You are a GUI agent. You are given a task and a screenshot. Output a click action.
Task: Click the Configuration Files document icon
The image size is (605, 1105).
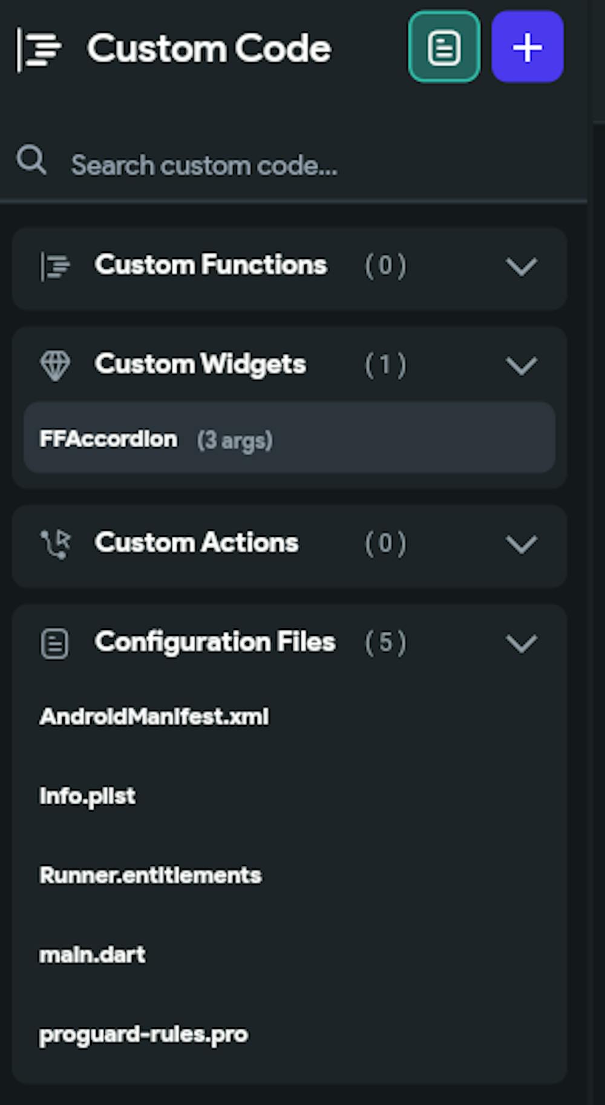pos(55,643)
